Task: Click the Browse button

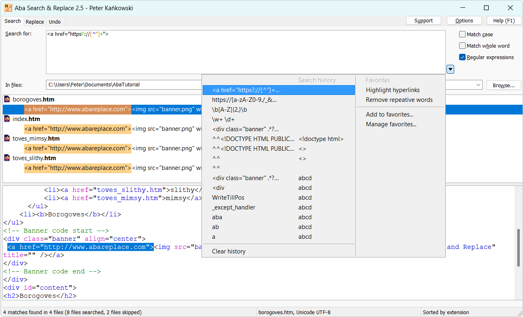Action: [x=503, y=85]
